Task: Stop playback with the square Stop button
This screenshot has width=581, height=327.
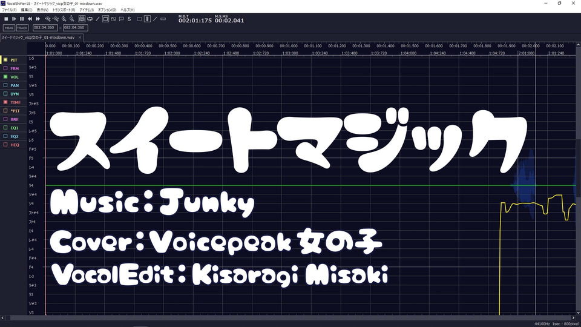Action: pyautogui.click(x=6, y=19)
